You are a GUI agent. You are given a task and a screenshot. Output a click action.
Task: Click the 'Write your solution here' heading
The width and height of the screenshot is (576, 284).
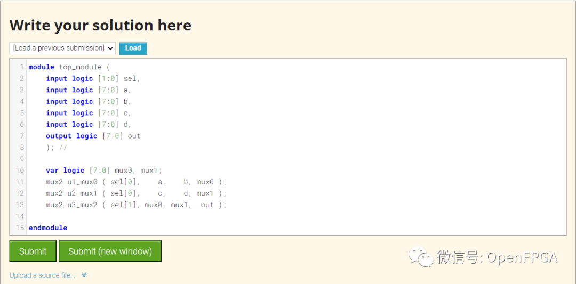tap(100, 25)
